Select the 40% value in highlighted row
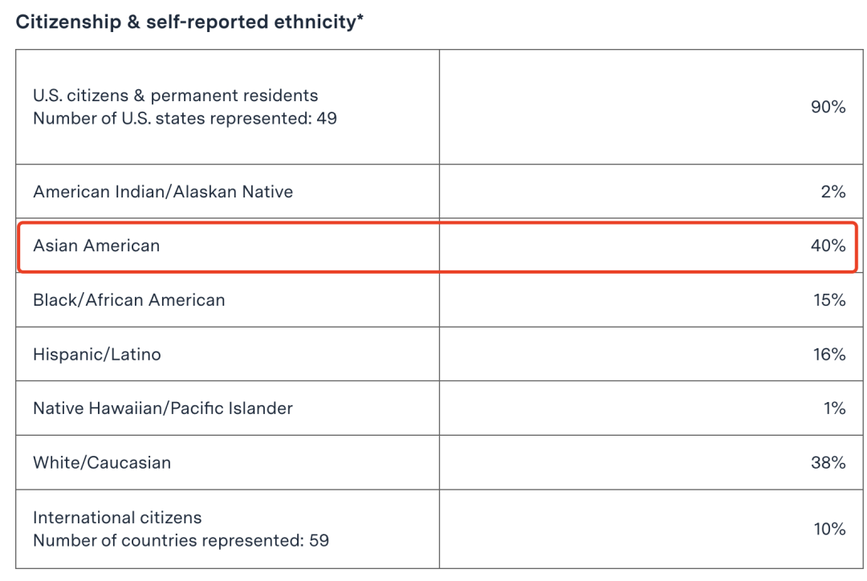 (x=828, y=246)
